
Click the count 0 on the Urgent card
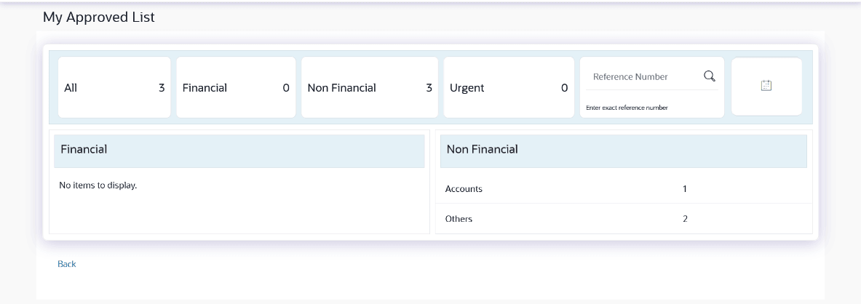[x=564, y=88]
